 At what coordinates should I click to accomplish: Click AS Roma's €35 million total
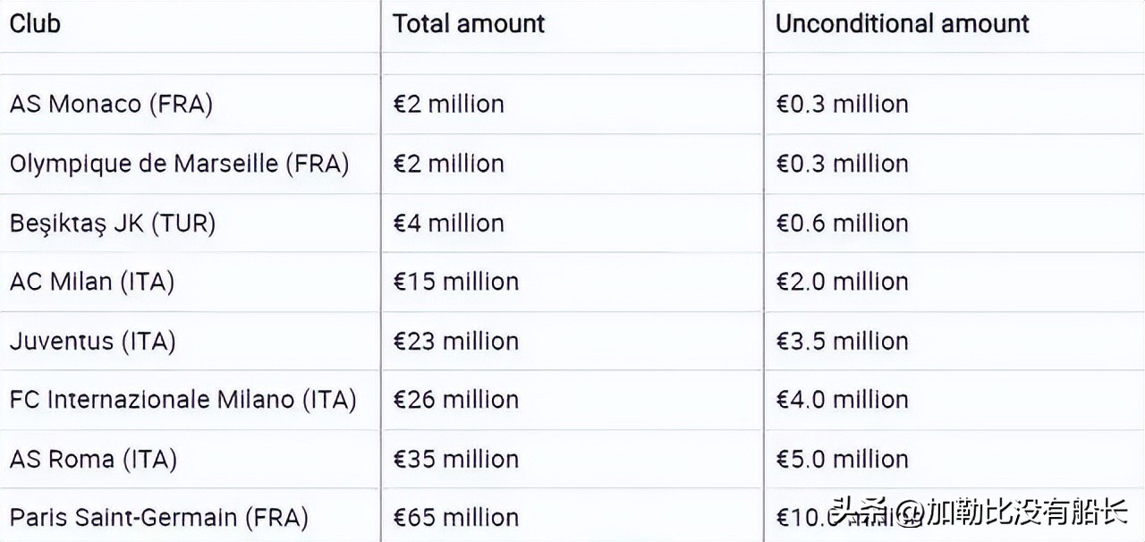pyautogui.click(x=455, y=459)
